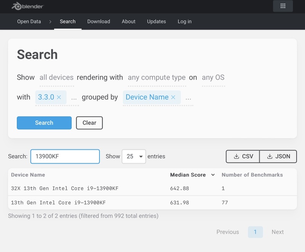This screenshot has height=252, width=305.
Task: Open the all devices selector
Action: click(x=56, y=77)
